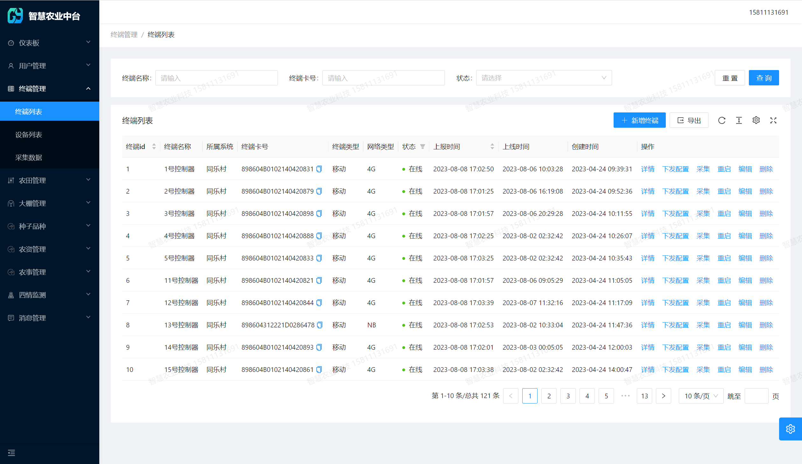
Task: Expand 农资管理 sidebar menu
Action: point(50,249)
